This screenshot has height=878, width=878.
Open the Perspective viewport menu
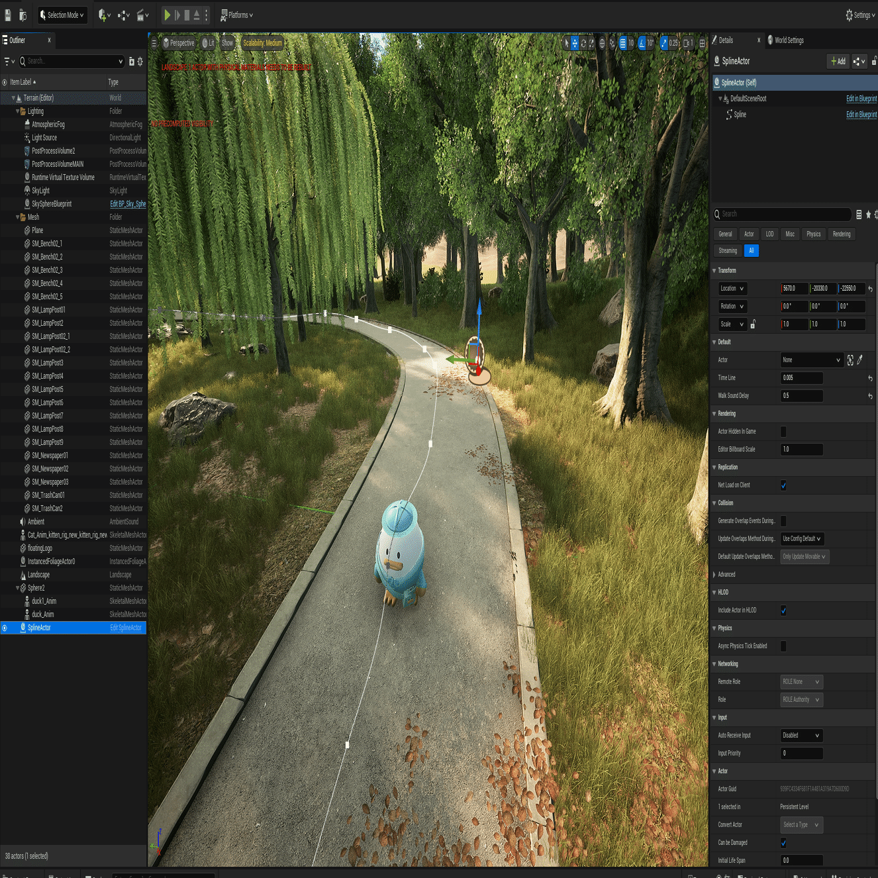(179, 43)
